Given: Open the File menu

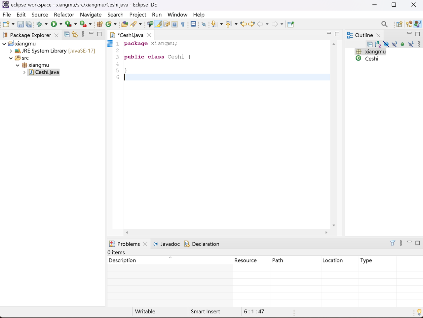Looking at the screenshot, I should point(7,15).
